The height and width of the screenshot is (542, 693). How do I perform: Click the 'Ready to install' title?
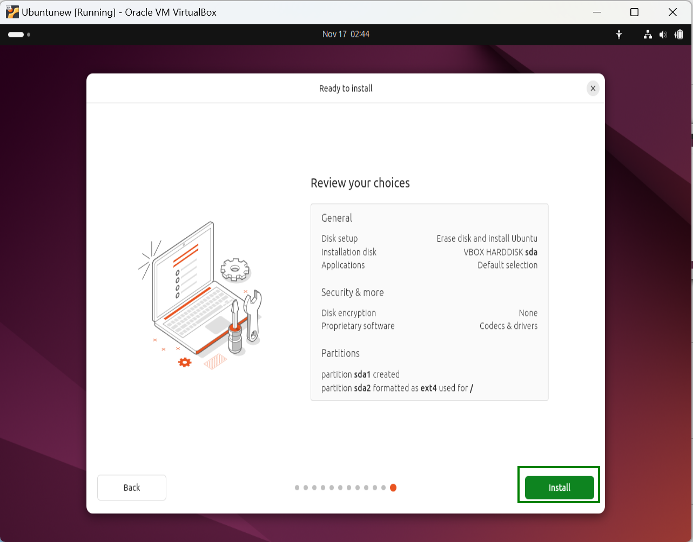point(346,88)
